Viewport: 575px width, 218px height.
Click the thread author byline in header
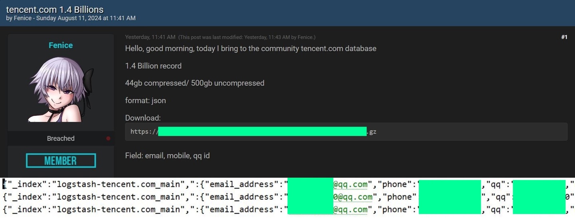point(71,18)
